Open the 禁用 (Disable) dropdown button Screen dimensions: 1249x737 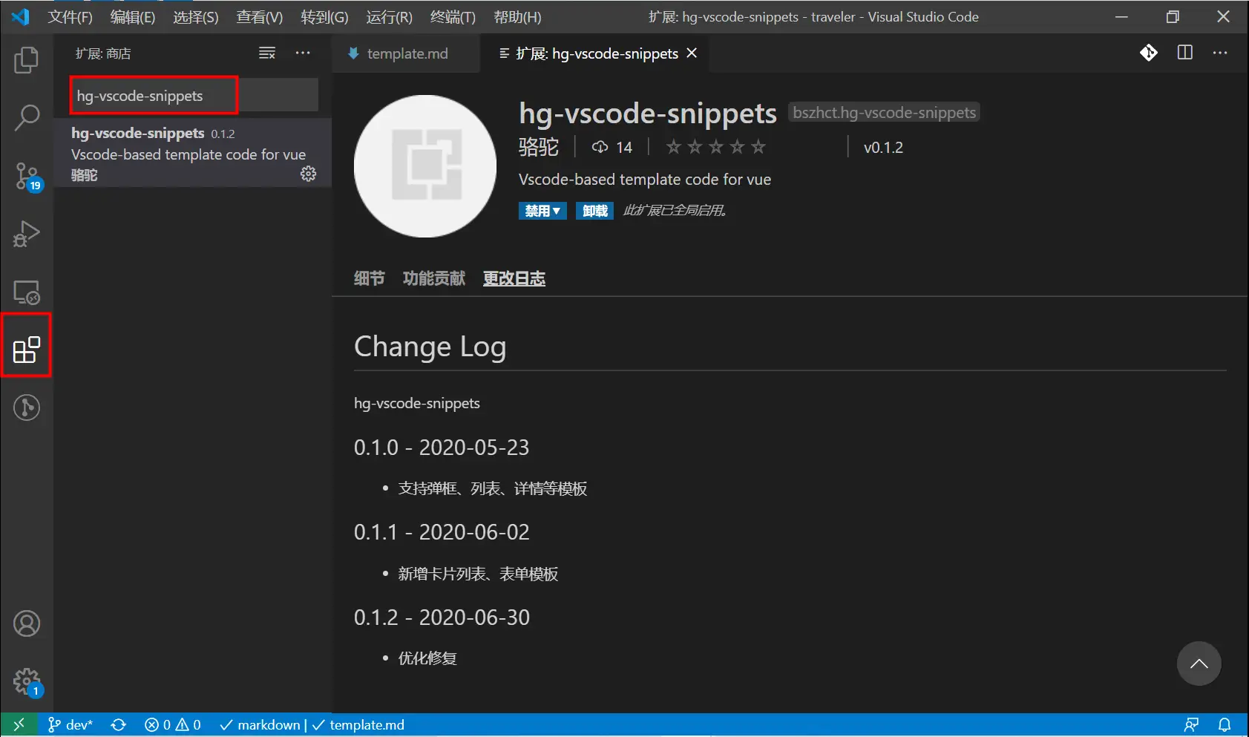[x=542, y=211]
